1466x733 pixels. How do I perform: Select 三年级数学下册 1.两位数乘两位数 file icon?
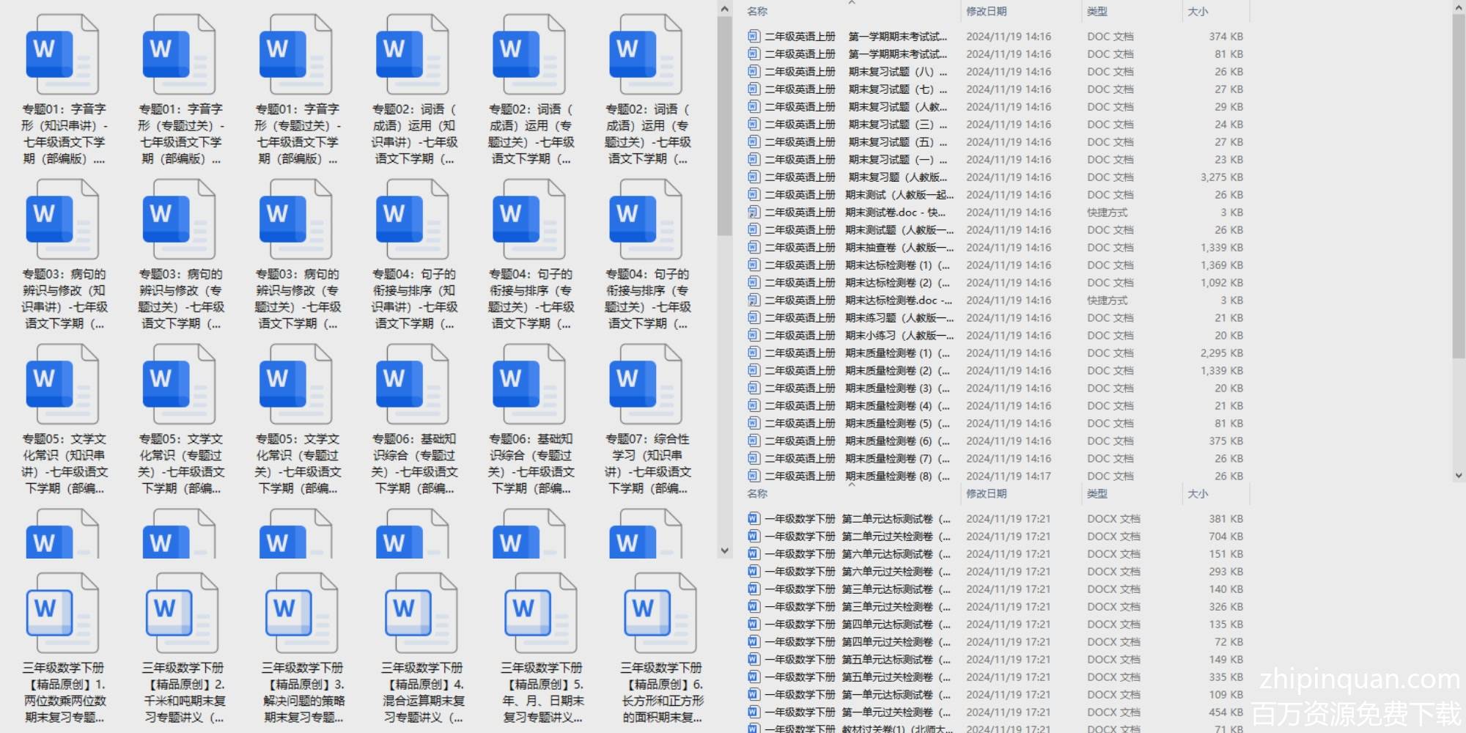point(63,614)
